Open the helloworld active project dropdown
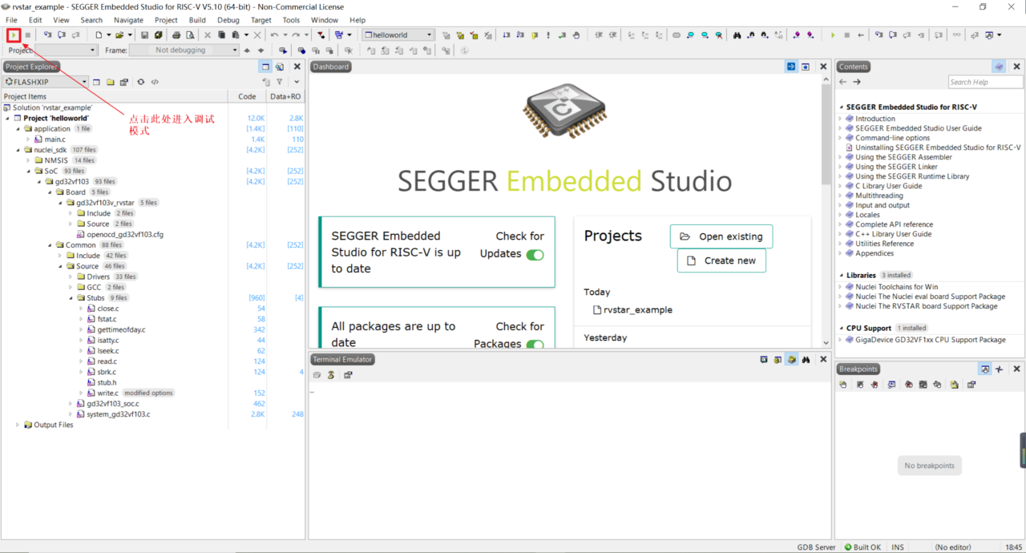1026x553 pixels. click(x=398, y=35)
